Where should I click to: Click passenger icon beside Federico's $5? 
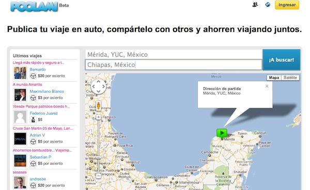(33, 119)
